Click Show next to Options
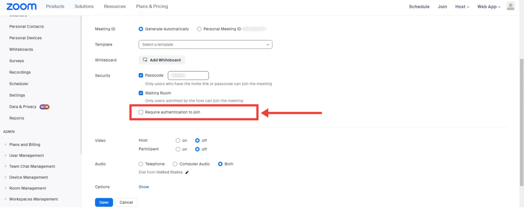 (x=144, y=187)
